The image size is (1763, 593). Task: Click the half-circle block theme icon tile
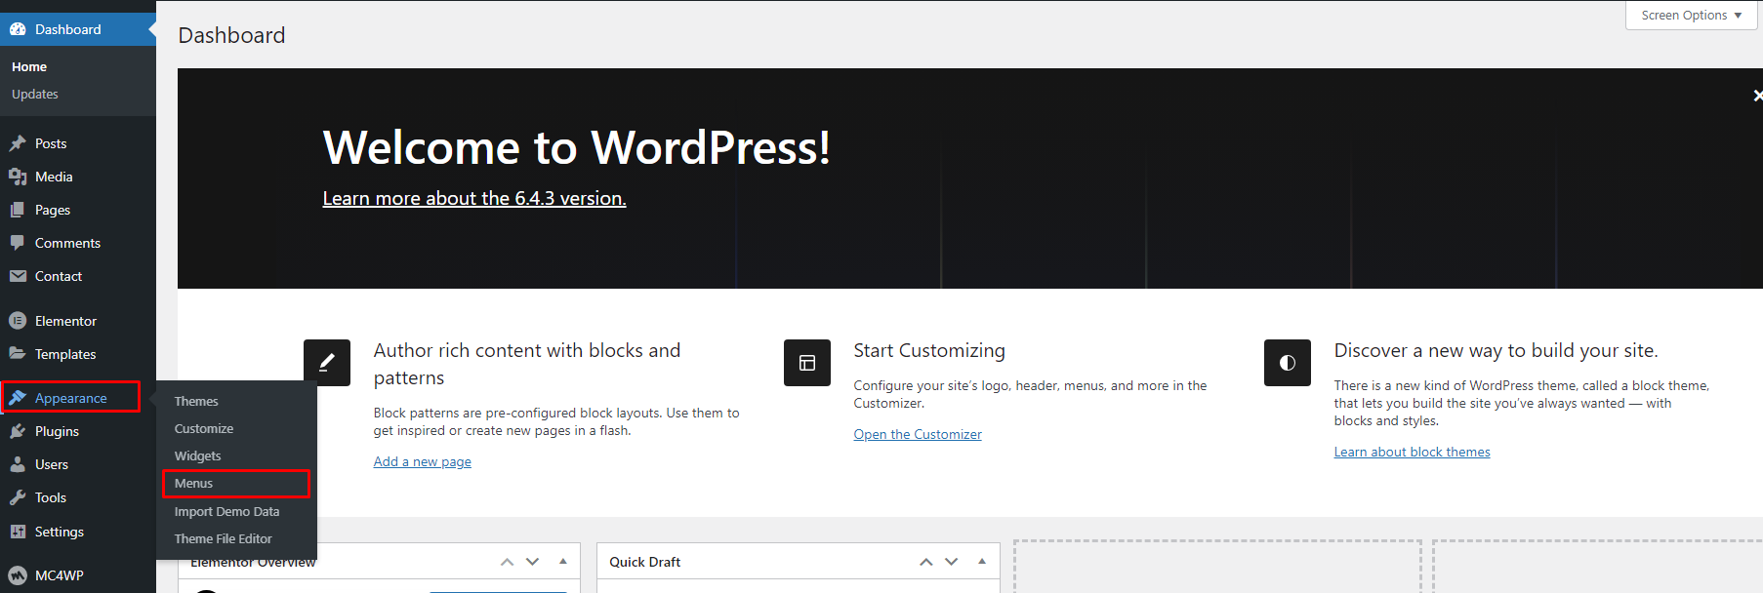pyautogui.click(x=1288, y=363)
